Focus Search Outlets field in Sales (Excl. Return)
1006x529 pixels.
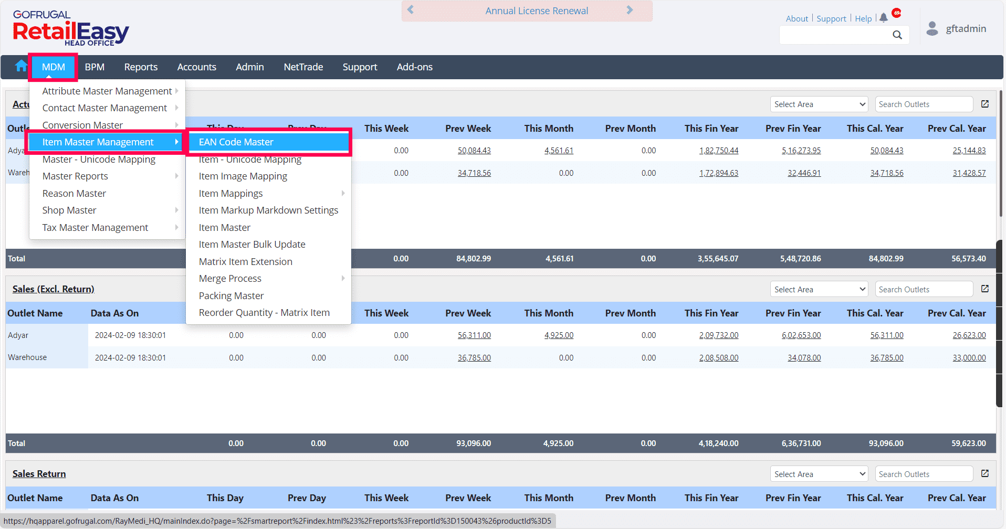tap(924, 289)
